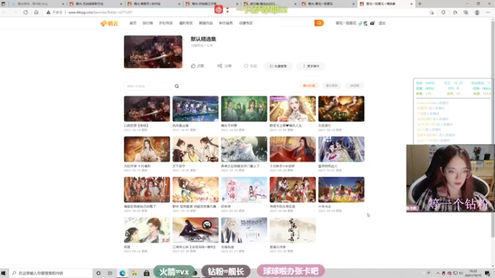Open the 排行榜 navigation item
This screenshot has height=278, width=495.
click(x=147, y=23)
